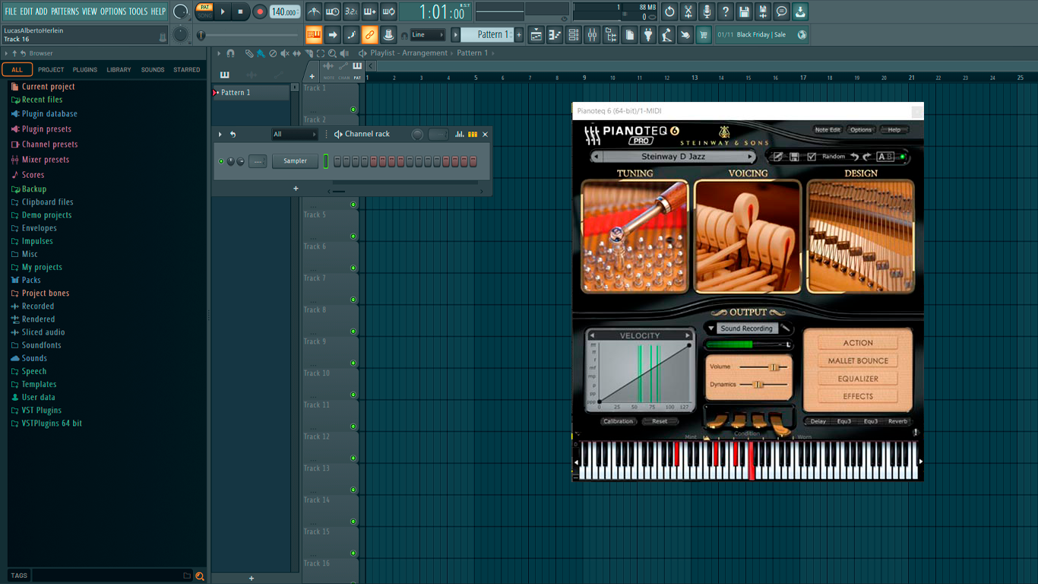The height and width of the screenshot is (584, 1038).
Task: Click the Pianoteq undo arrow
Action: (x=854, y=157)
